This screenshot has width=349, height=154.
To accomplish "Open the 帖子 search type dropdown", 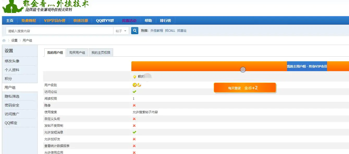I will coord(121,31).
